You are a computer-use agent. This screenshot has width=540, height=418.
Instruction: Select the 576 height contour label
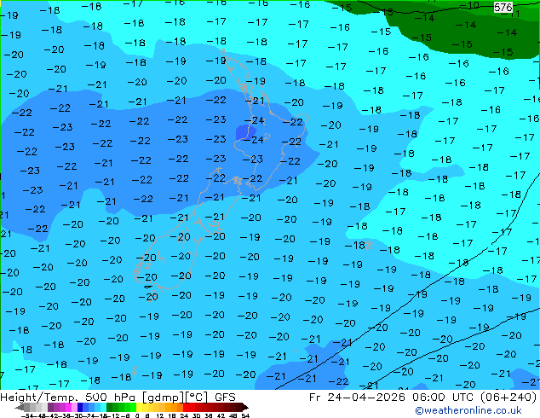503,7
